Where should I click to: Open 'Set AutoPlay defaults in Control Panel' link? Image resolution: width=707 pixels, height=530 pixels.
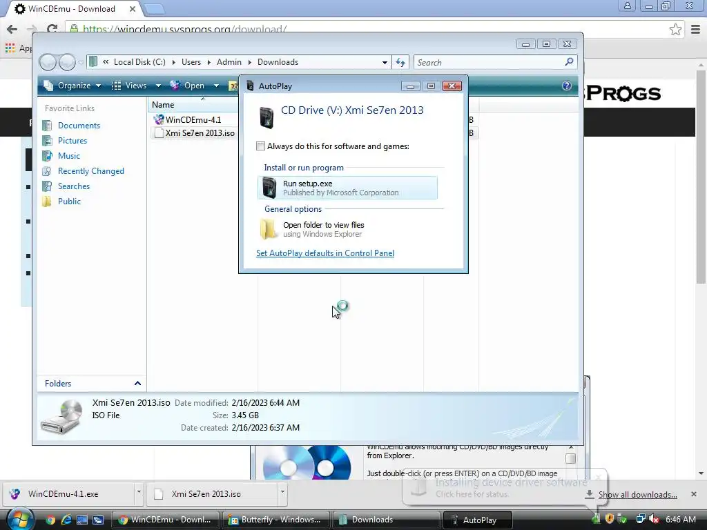[325, 253]
